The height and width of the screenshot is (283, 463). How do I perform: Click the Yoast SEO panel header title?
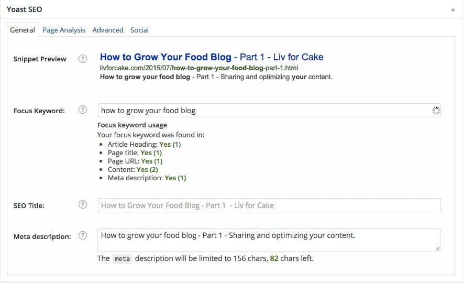(25, 9)
